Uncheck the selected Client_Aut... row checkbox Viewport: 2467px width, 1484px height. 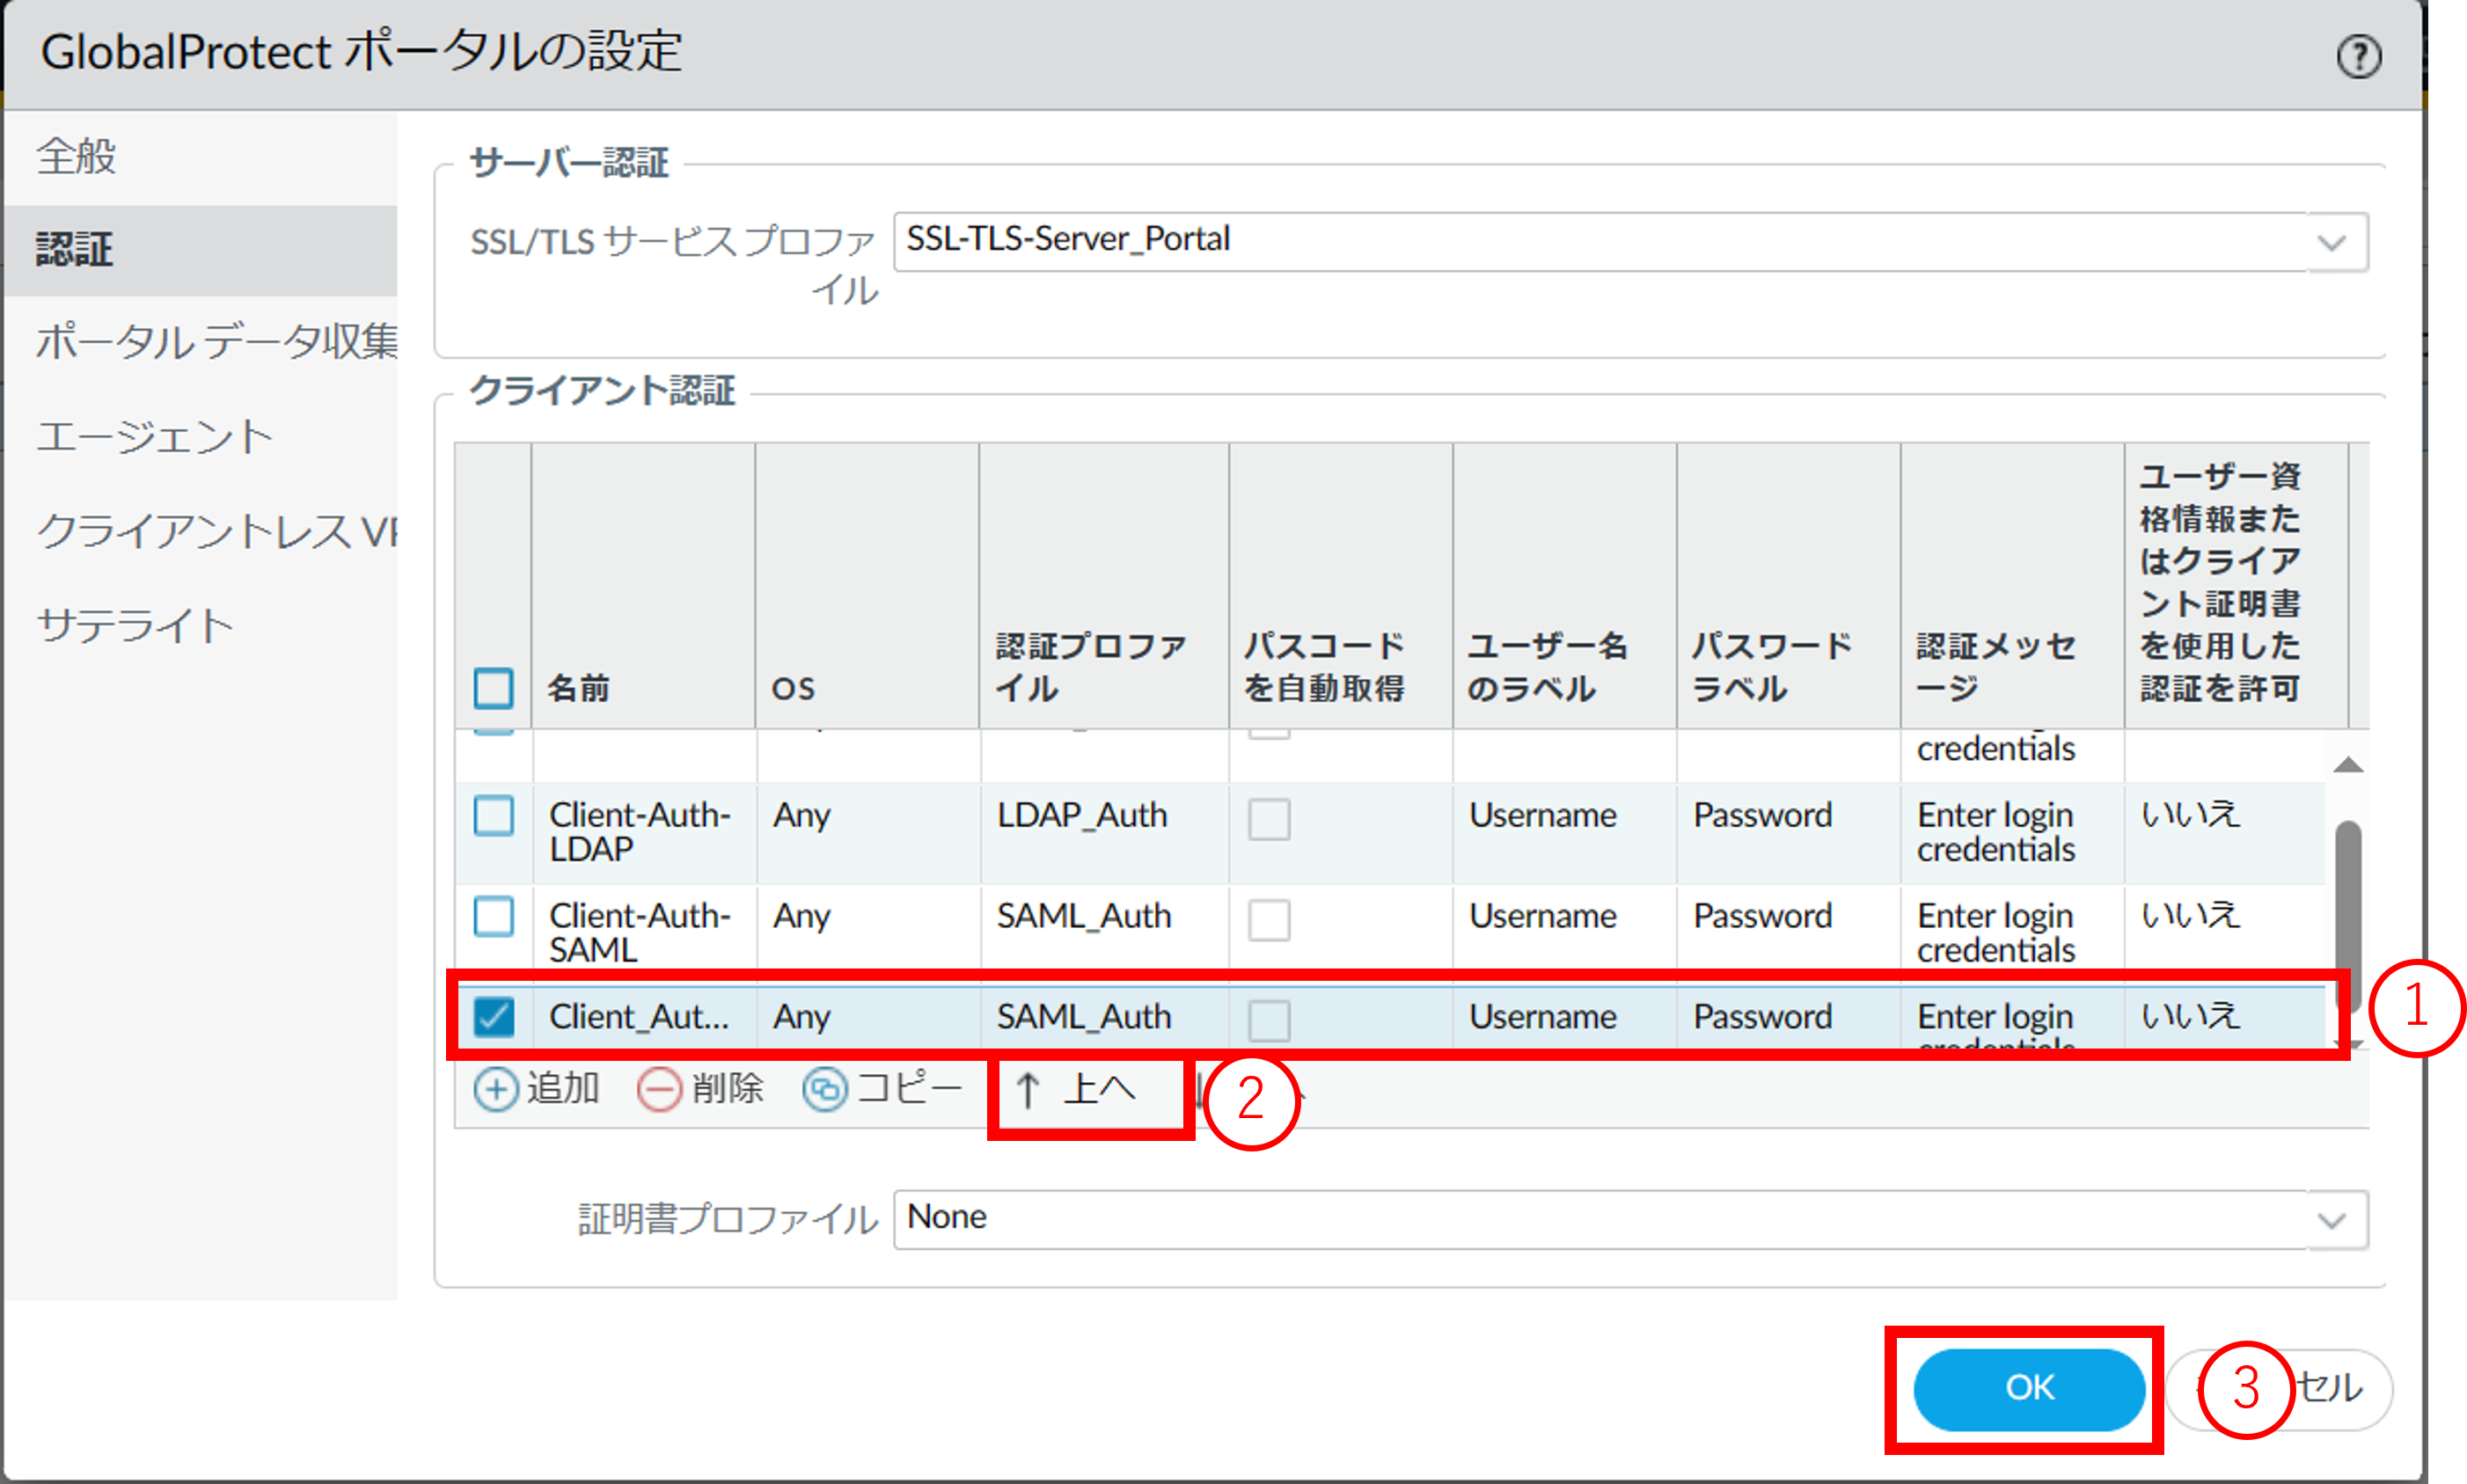(493, 1017)
